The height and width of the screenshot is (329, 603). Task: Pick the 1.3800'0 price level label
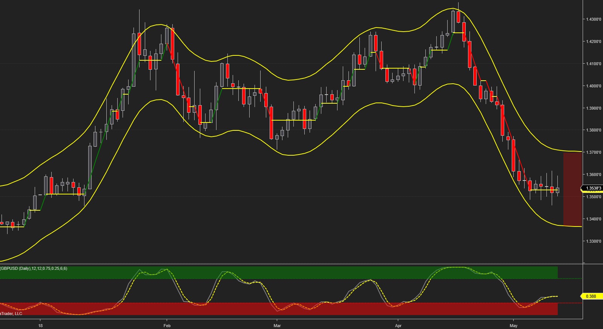click(593, 130)
